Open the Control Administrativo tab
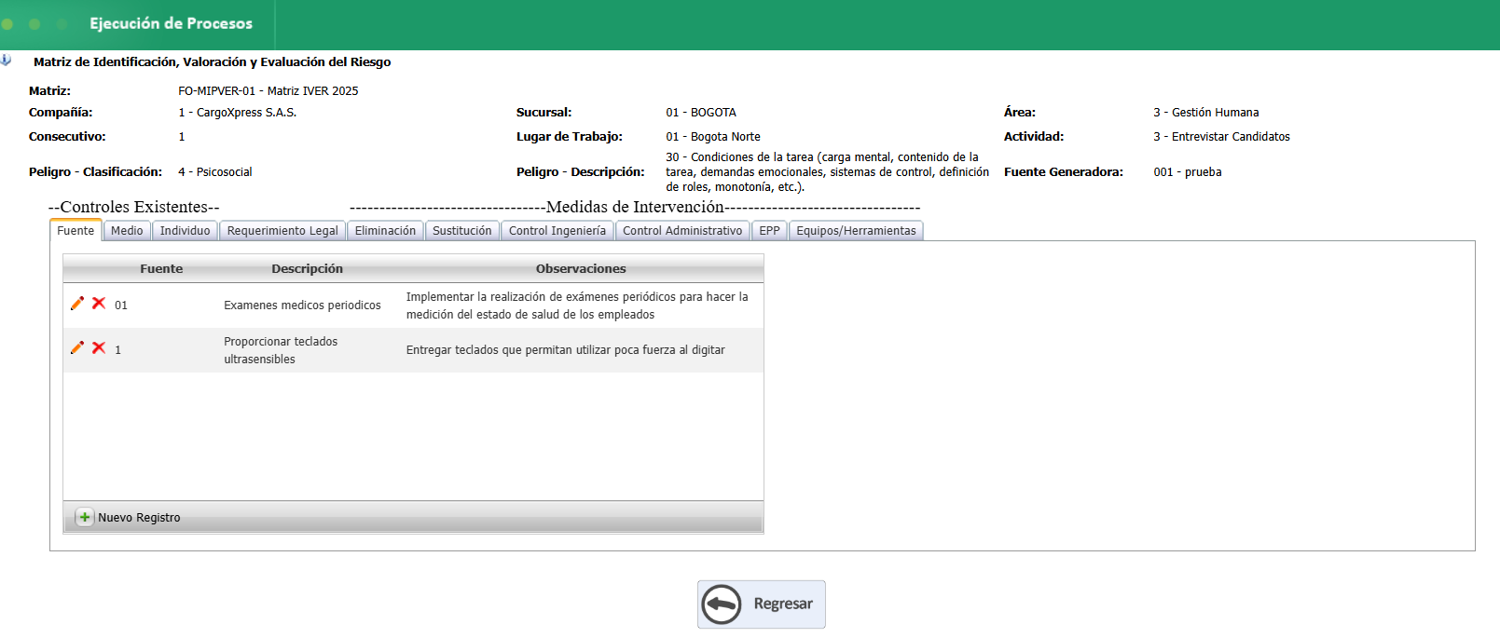Screen dimensions: 1500x638 (x=682, y=231)
